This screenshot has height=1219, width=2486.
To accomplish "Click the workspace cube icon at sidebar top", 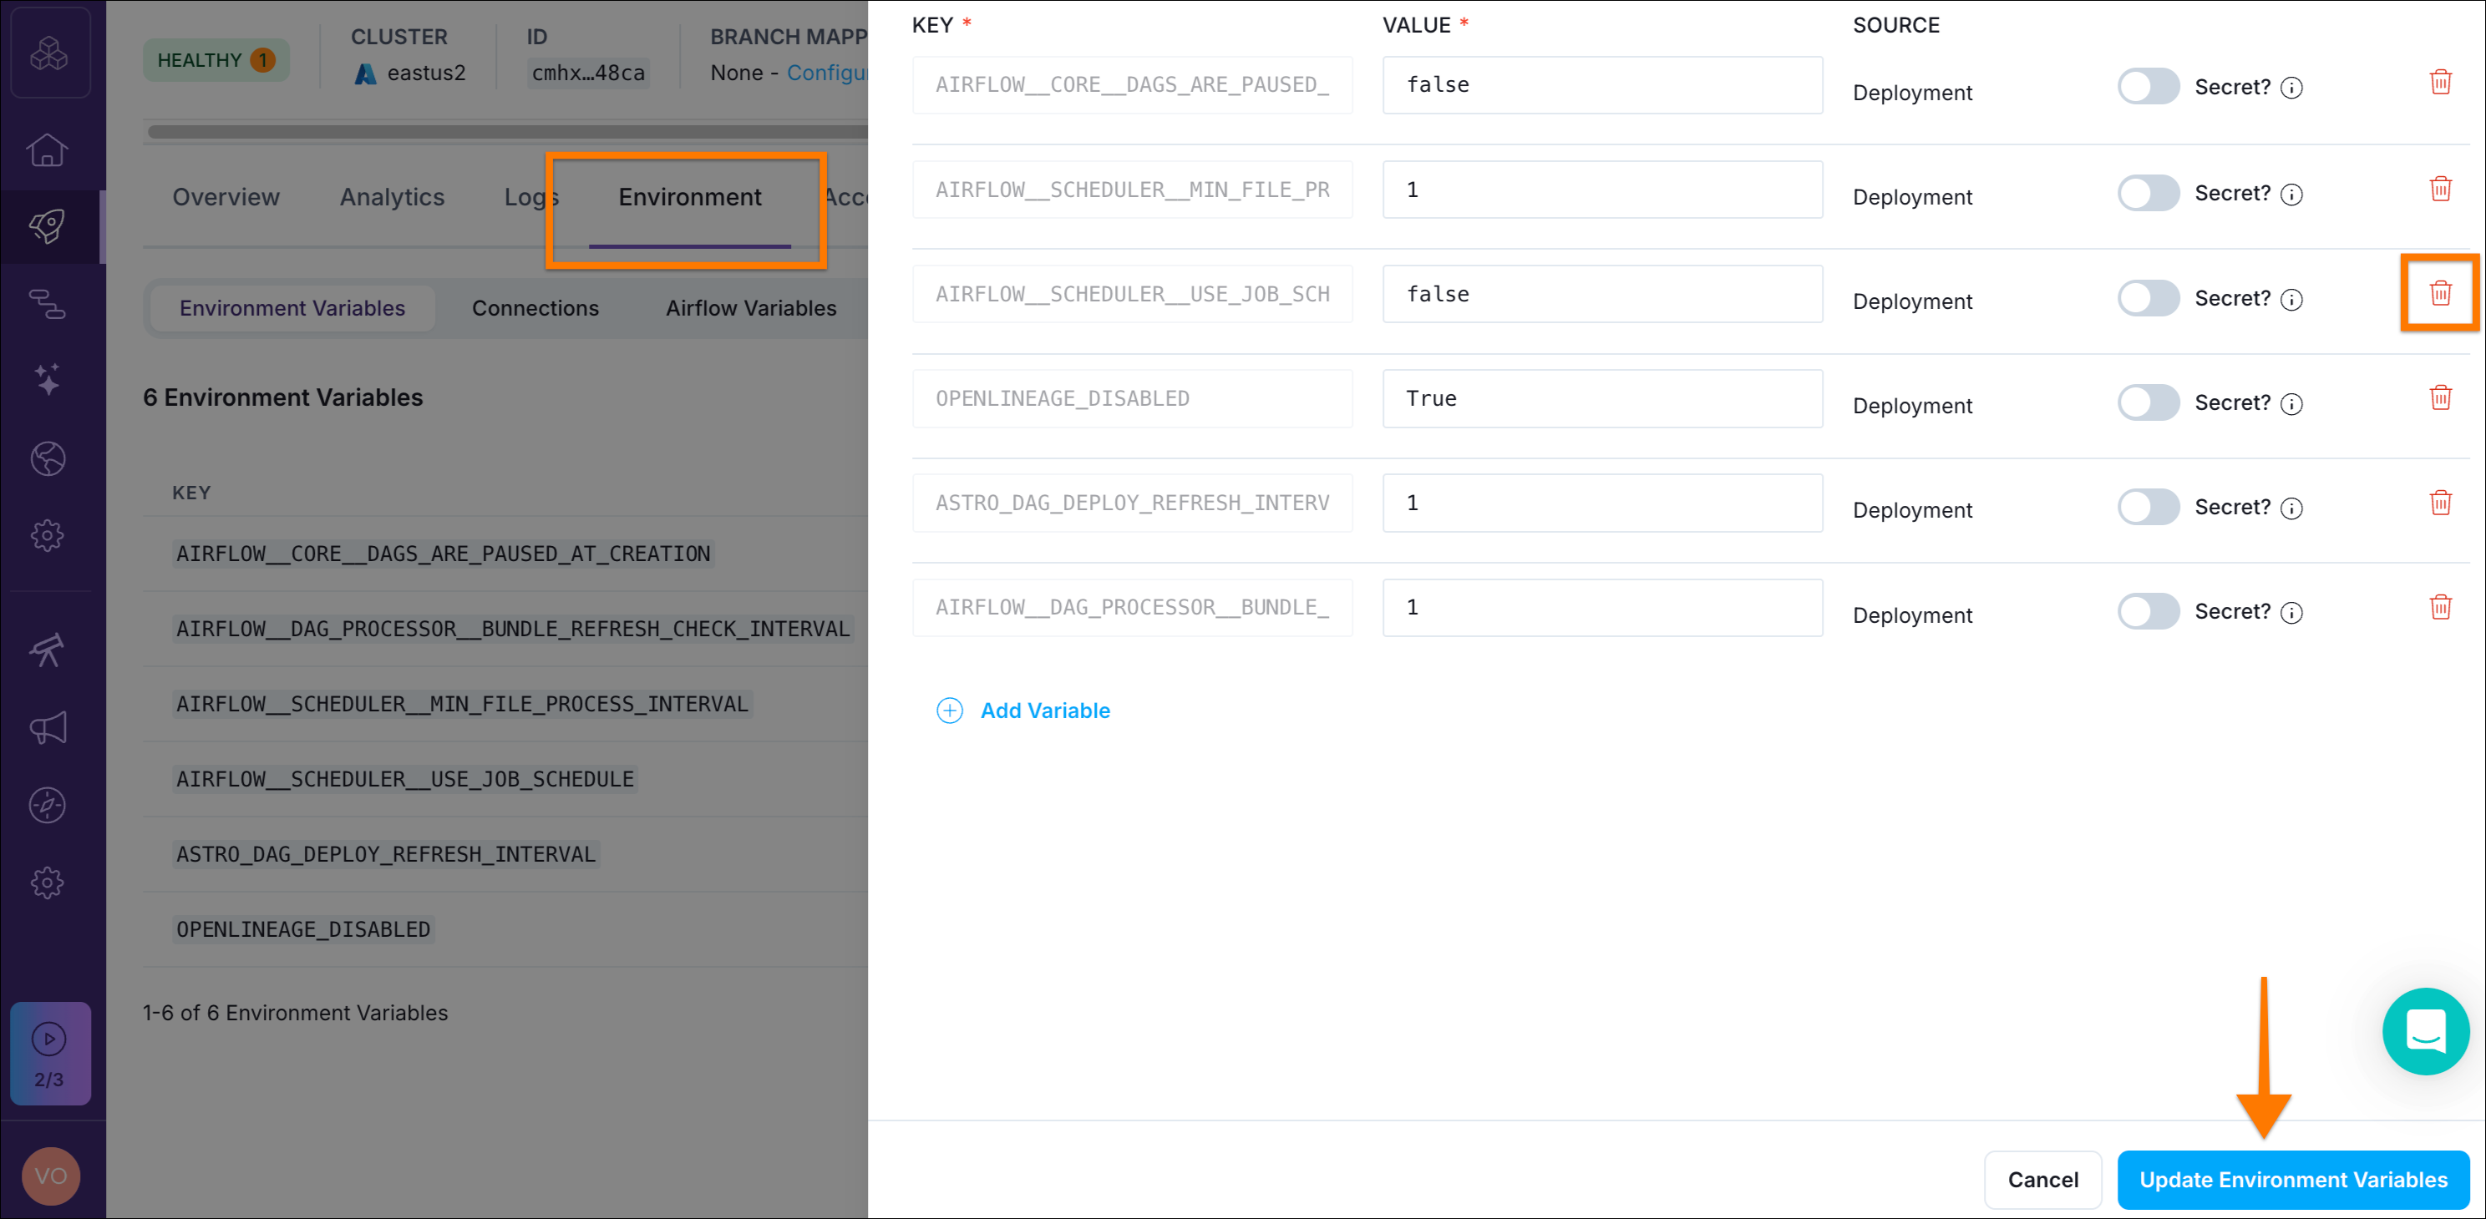I will (49, 52).
